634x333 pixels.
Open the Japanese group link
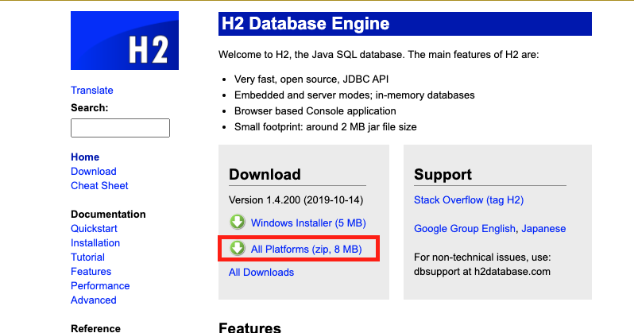[x=543, y=229]
